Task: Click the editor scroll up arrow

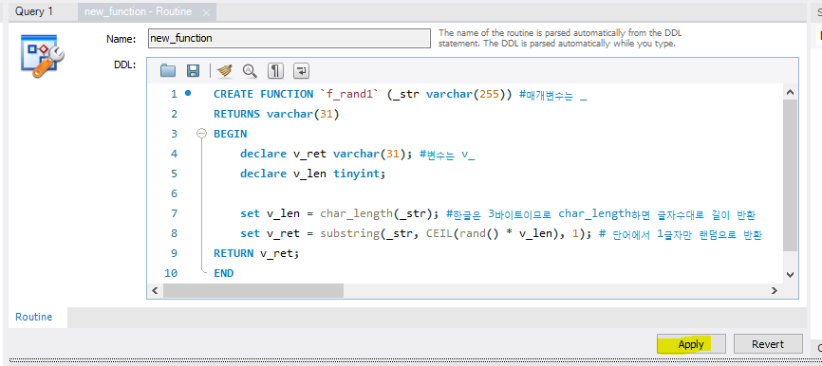Action: 791,93
